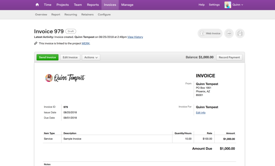Click the Edit info link
This screenshot has width=275, height=166.
tap(201, 113)
